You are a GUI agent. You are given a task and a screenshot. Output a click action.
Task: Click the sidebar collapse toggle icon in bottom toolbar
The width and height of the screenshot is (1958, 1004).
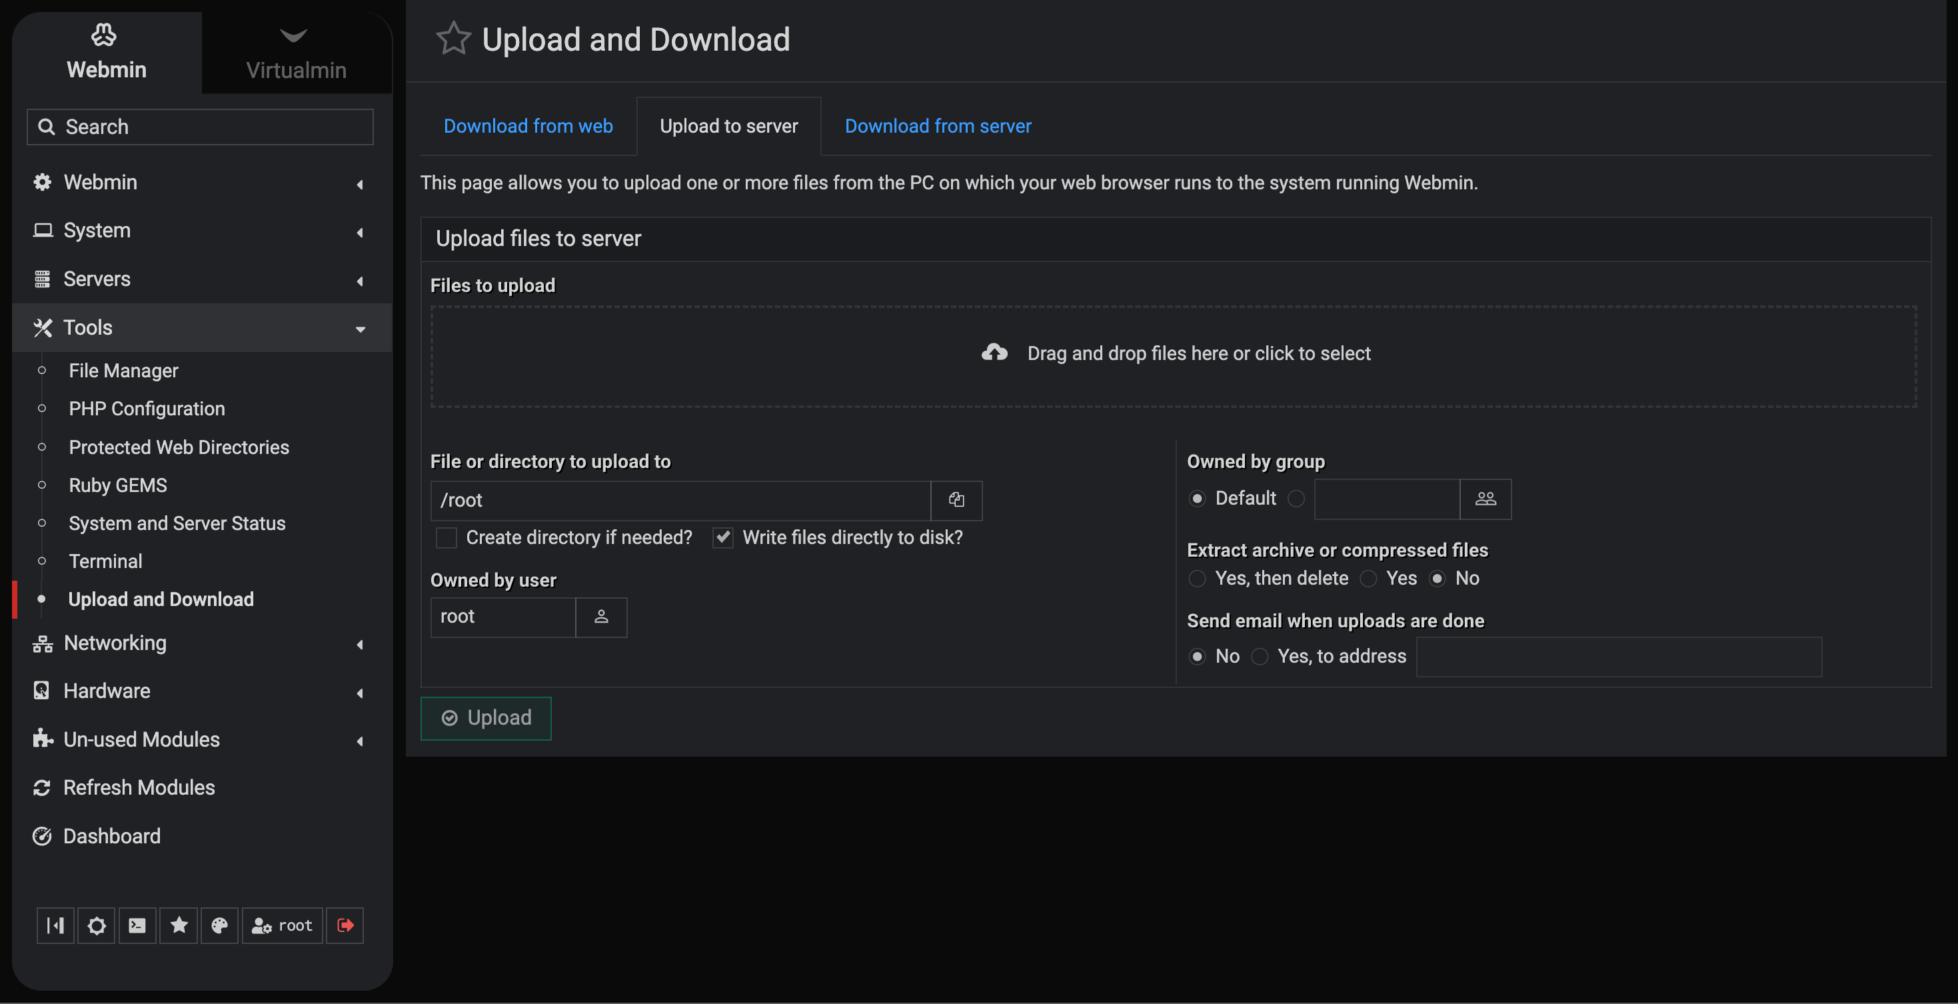point(55,925)
